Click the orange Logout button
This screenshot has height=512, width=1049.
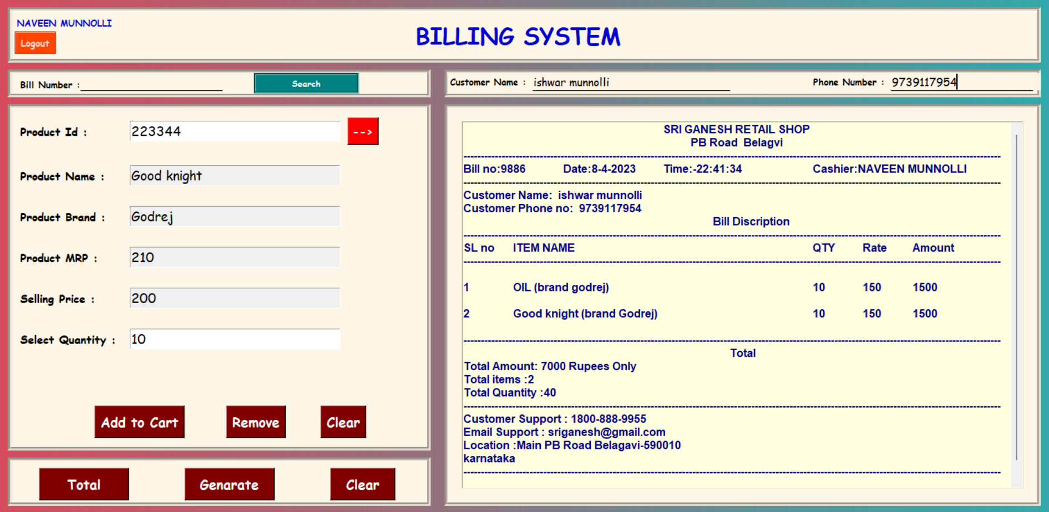point(35,43)
